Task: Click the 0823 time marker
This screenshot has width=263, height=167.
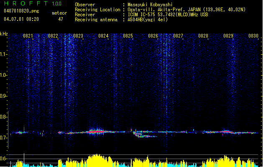Action: click(78, 36)
